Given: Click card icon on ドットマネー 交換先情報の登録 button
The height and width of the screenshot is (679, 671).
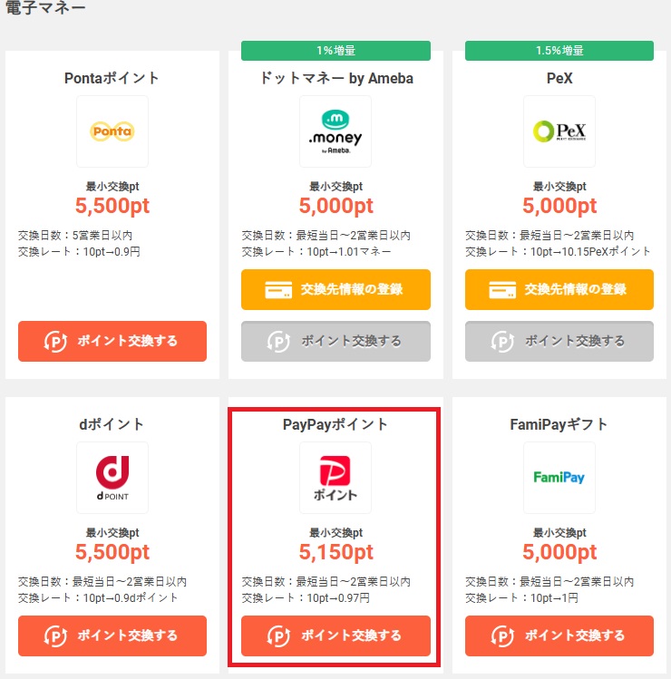Looking at the screenshot, I should click(x=278, y=290).
